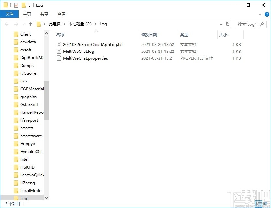Select the cnwdata folder in the tree
This screenshot has width=271, height=208.
pyautogui.click(x=28, y=42)
